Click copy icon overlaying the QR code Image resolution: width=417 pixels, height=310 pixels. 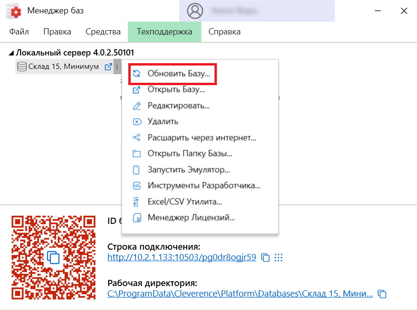click(54, 257)
